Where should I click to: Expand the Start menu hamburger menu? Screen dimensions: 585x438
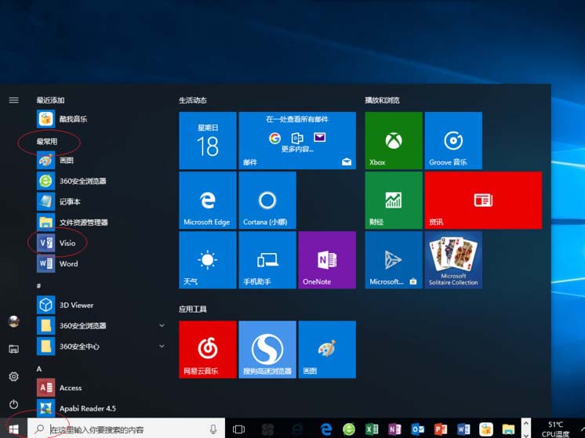[14, 100]
